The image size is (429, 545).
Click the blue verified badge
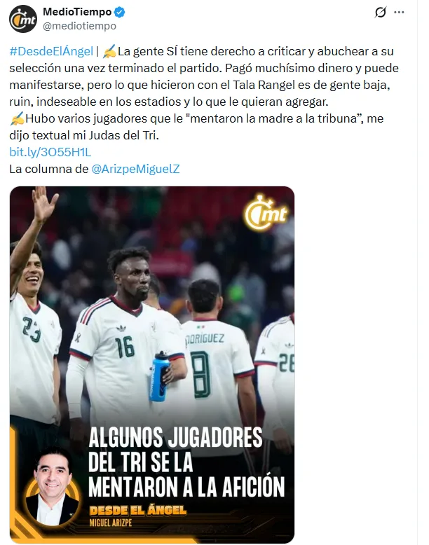[120, 12]
